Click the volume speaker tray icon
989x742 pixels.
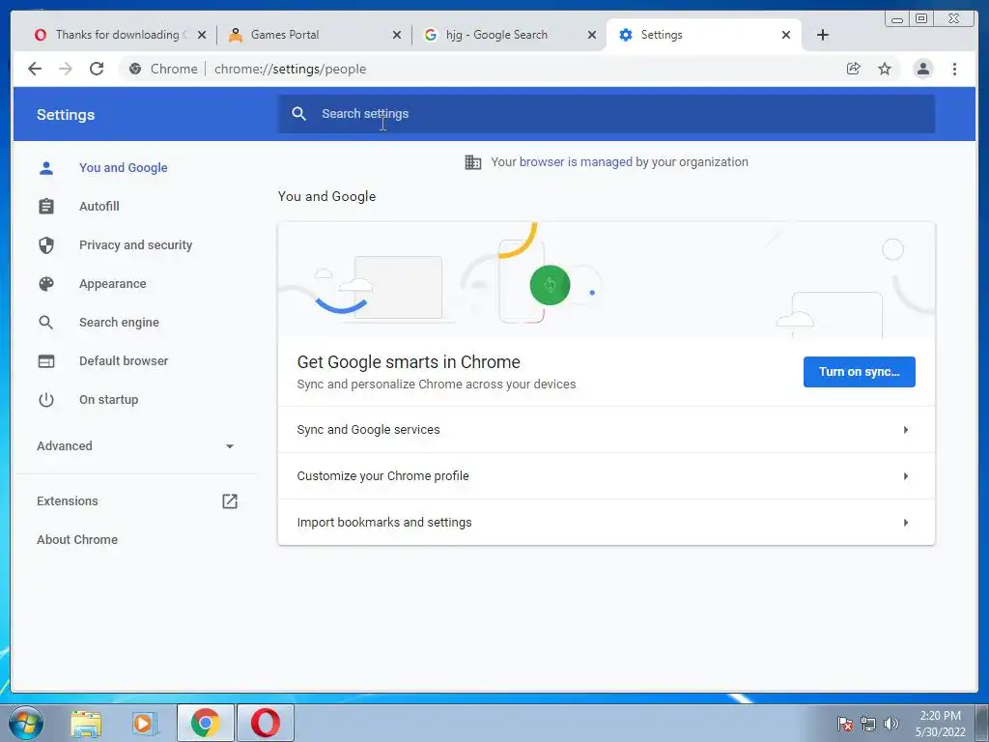click(x=890, y=724)
